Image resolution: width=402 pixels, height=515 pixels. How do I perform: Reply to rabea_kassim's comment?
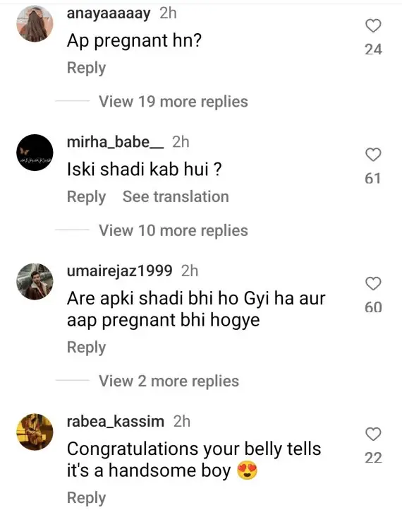coord(86,498)
